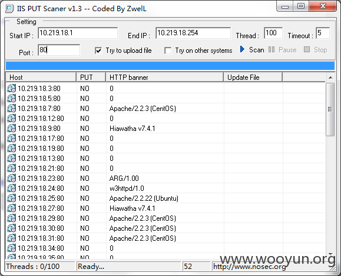Click the Threads : 0/100 status panel
The height and width of the screenshot is (276, 341).
click(40, 266)
